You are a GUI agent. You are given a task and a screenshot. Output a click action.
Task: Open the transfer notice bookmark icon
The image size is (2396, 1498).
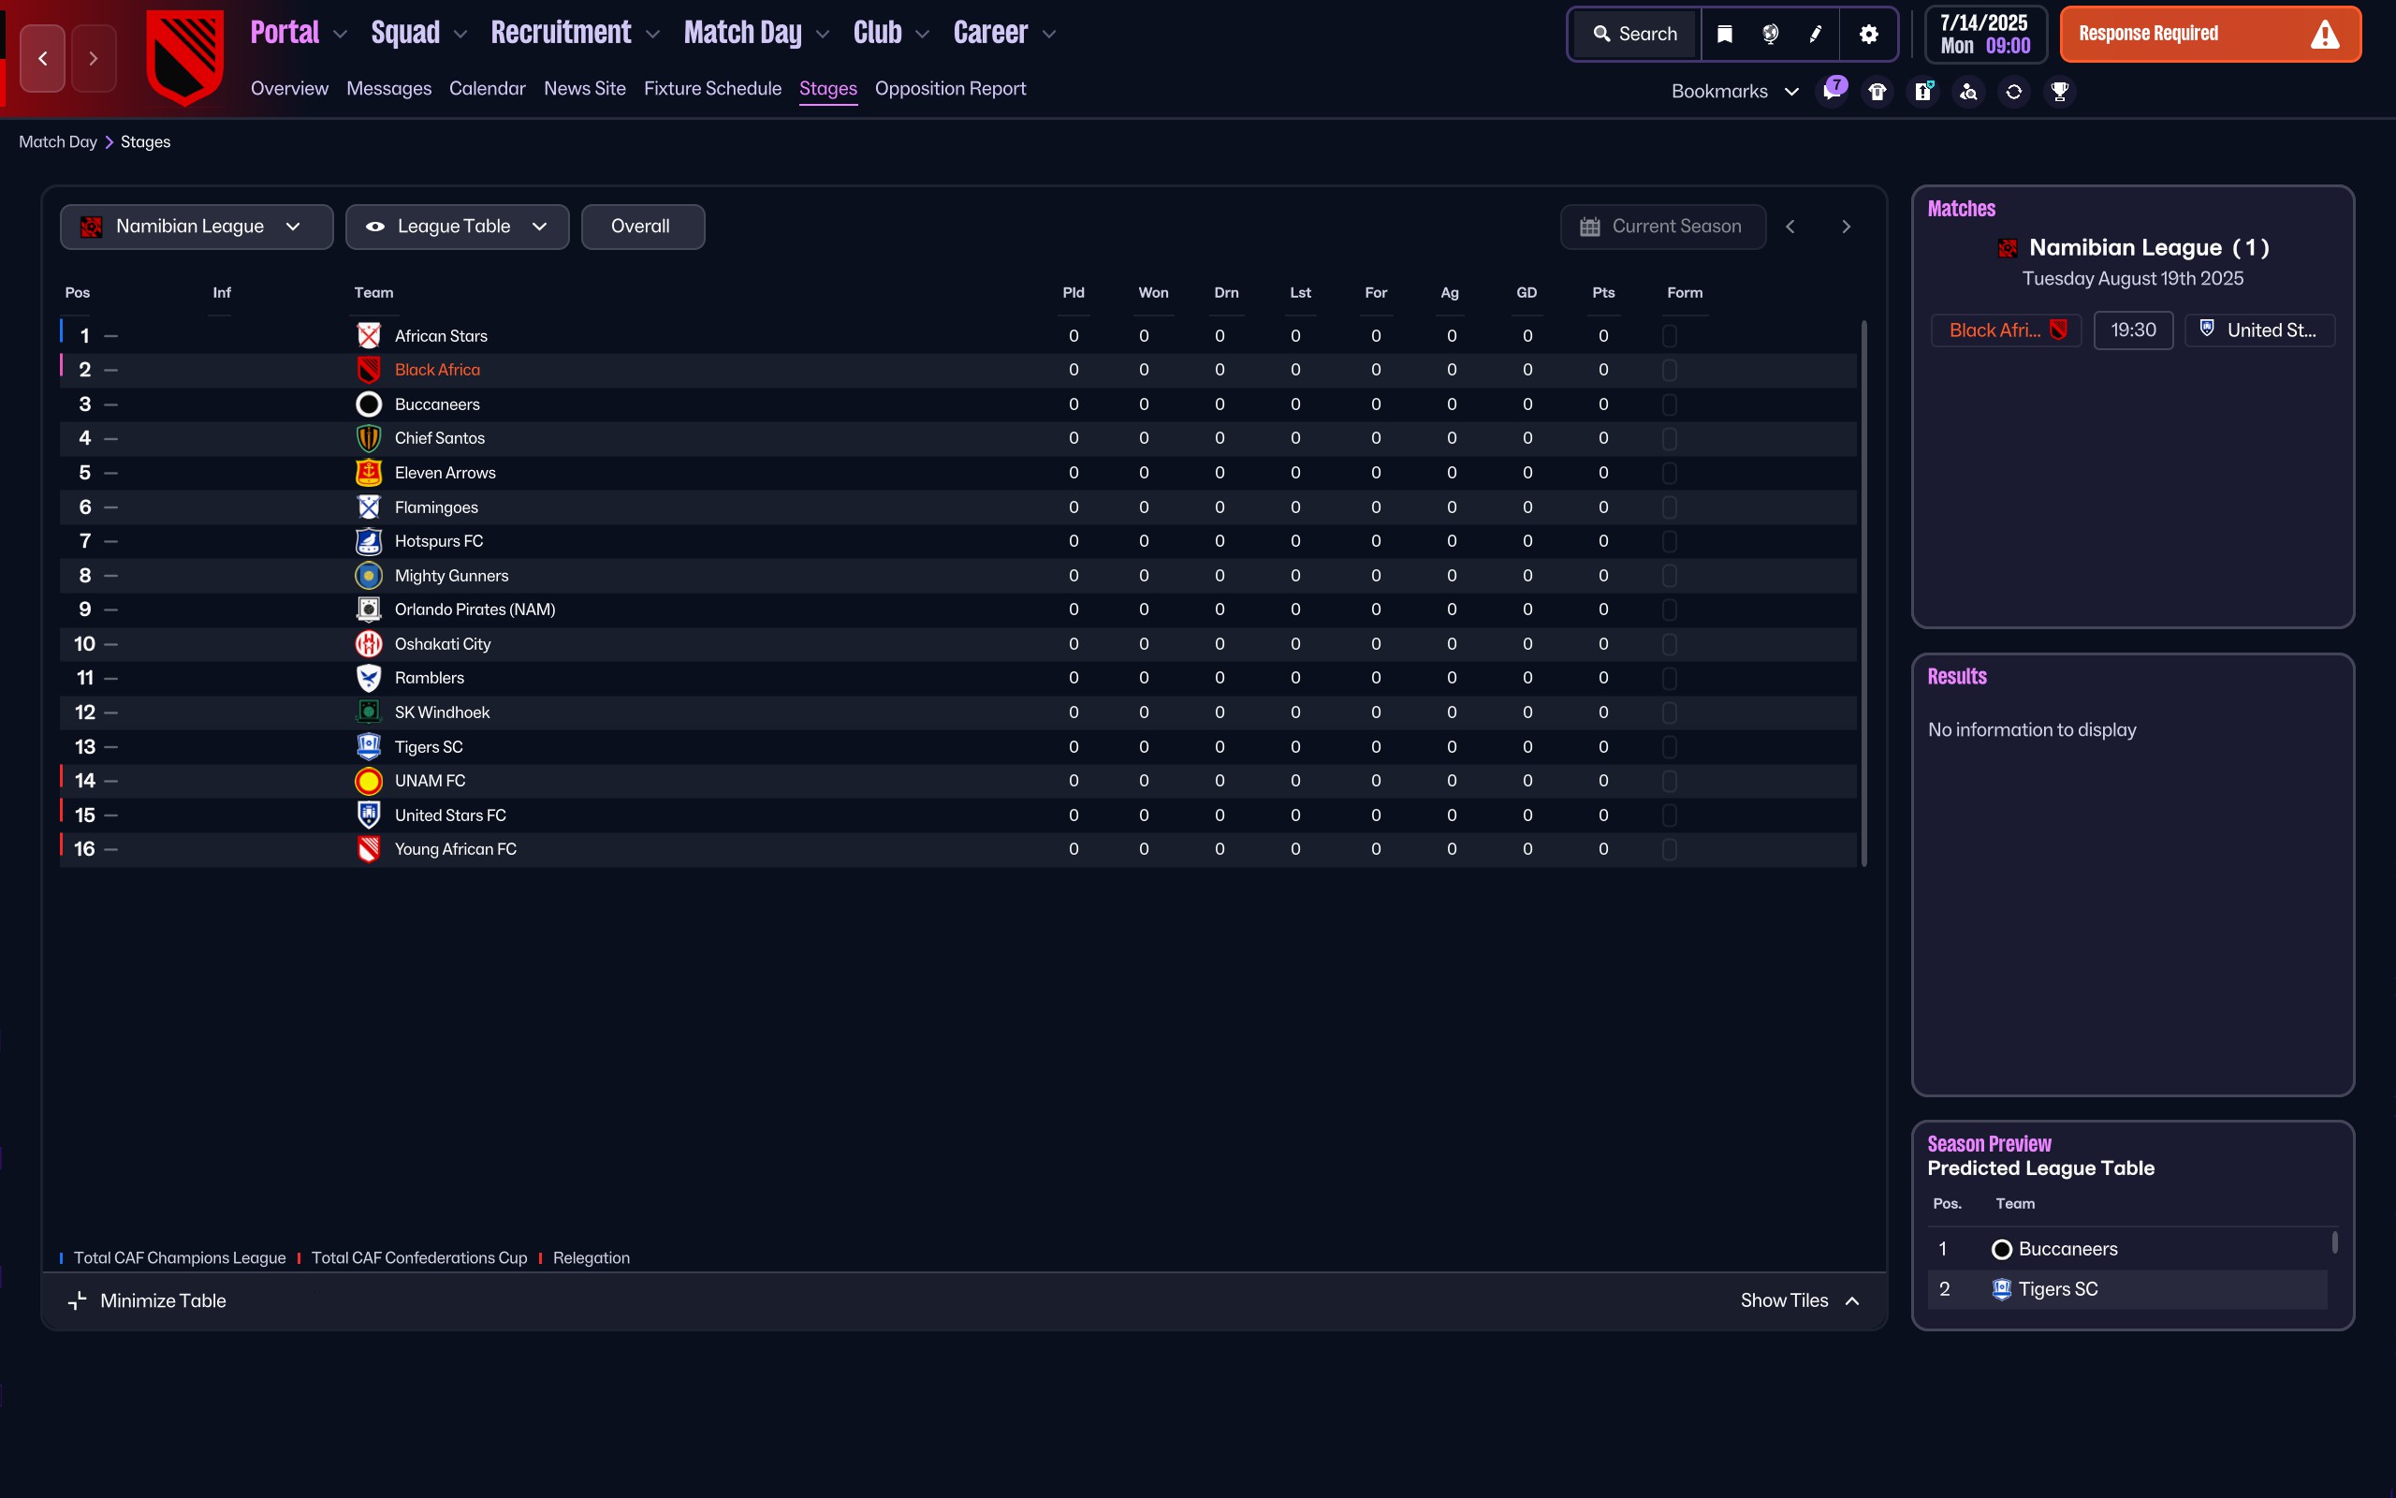point(1922,91)
